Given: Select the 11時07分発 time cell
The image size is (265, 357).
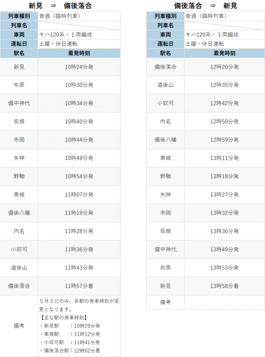Looking at the screenshot, I should (79, 195).
